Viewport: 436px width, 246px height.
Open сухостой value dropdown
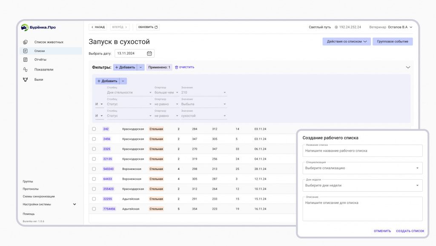[x=204, y=116]
